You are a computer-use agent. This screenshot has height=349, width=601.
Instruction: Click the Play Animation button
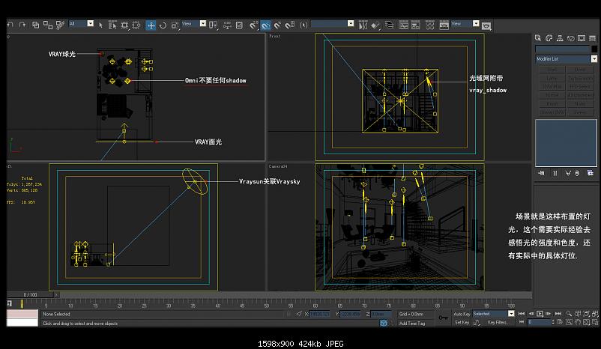pos(540,314)
